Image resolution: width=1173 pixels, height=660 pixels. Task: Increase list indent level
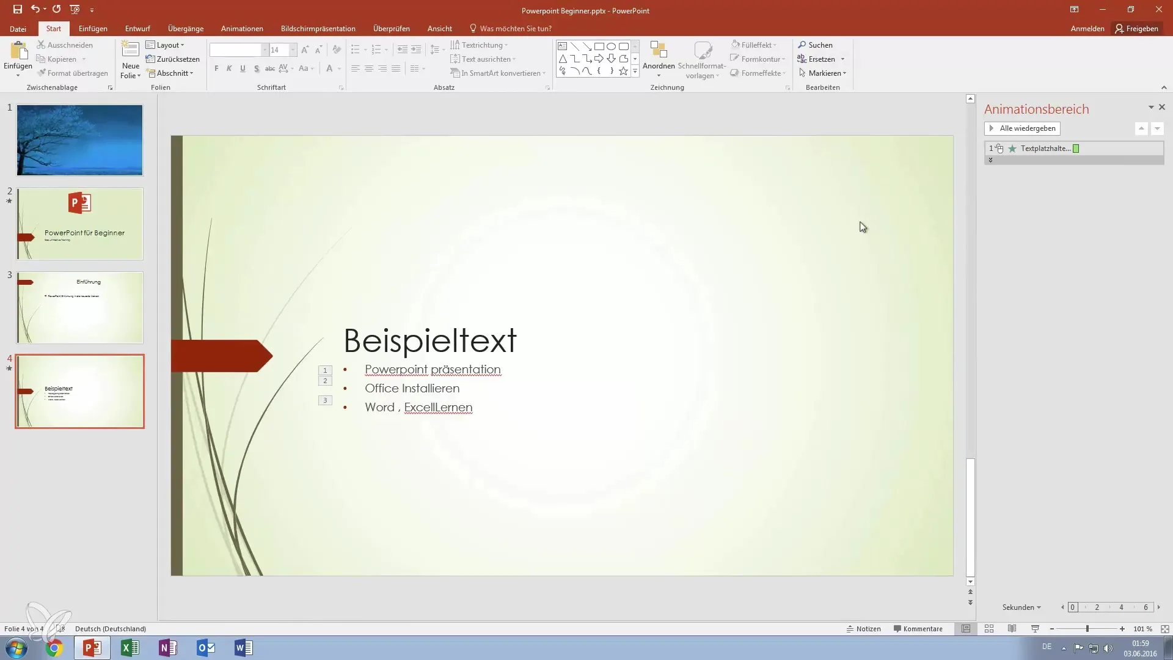[x=416, y=50]
